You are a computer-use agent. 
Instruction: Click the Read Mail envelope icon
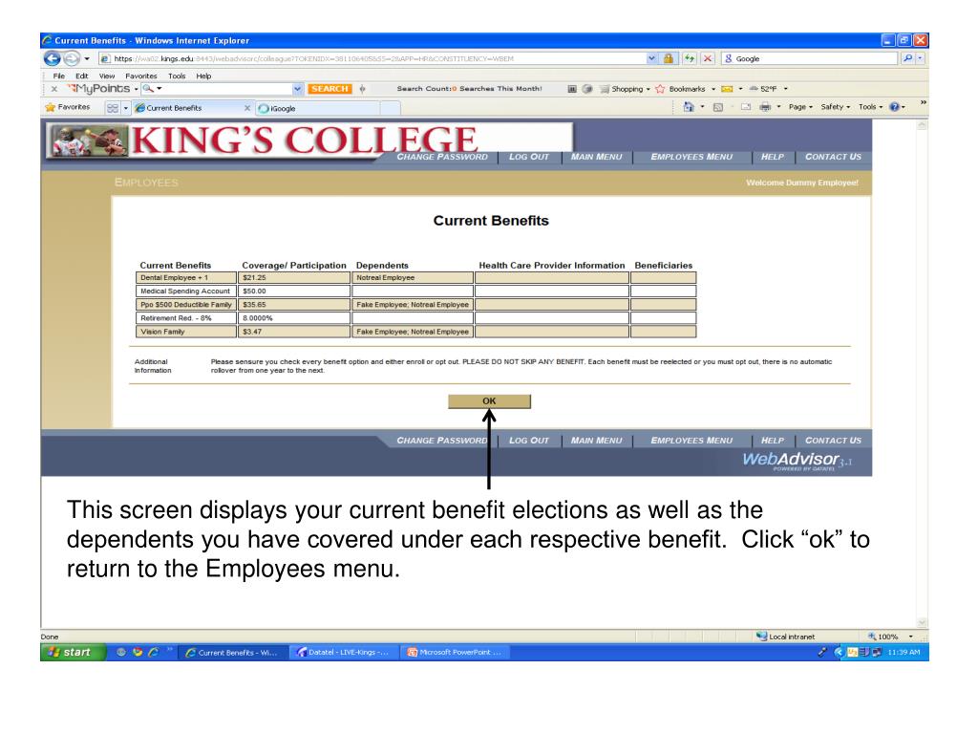[745, 107]
